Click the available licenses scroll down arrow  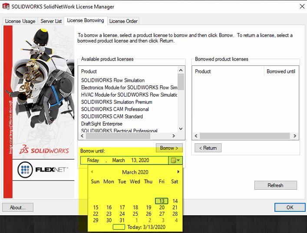[181, 129]
